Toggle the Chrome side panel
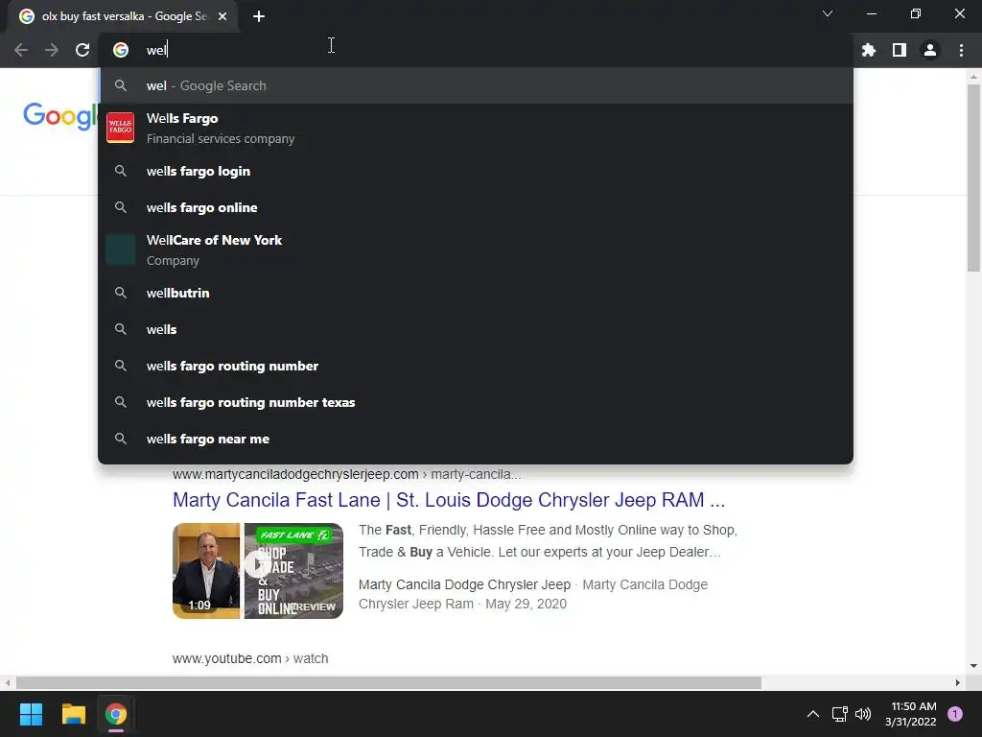The height and width of the screenshot is (737, 982). point(900,50)
